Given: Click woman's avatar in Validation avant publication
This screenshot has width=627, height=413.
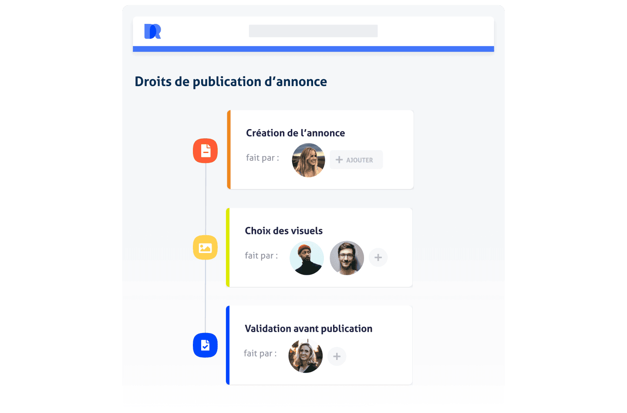Looking at the screenshot, I should (x=305, y=356).
